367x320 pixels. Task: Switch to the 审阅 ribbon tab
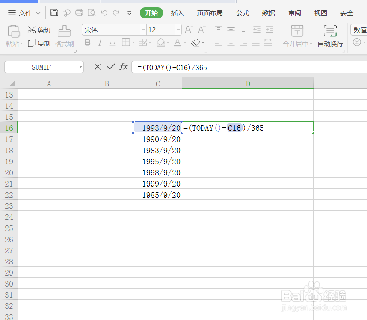coord(295,13)
